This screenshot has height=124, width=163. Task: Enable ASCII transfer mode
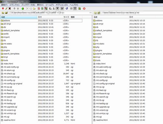pyautogui.click(x=39, y=9)
